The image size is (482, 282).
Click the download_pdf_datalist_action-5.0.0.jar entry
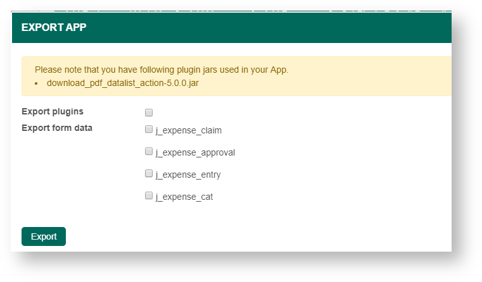tap(122, 83)
